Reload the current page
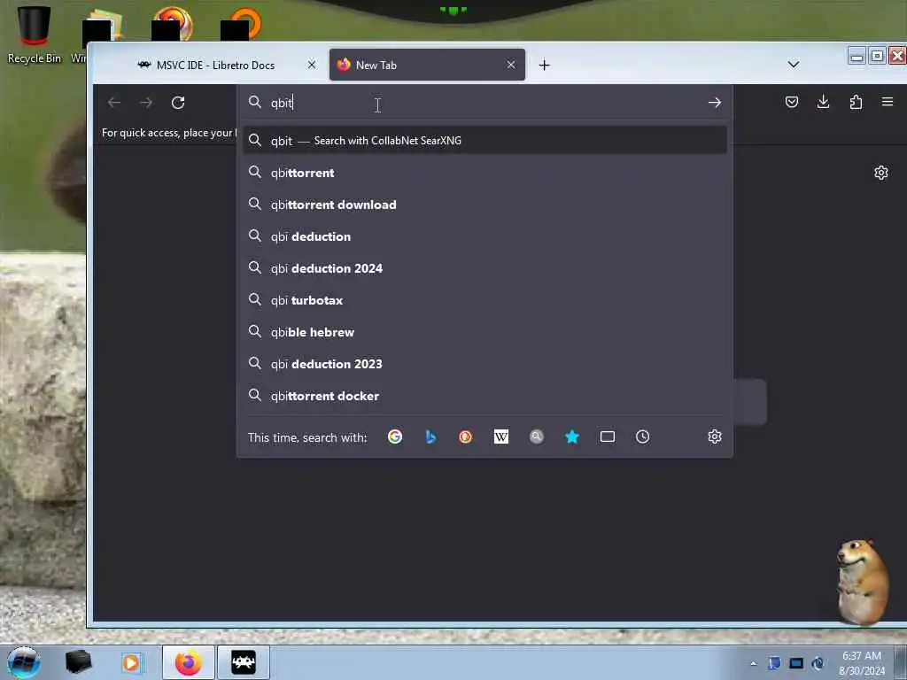The image size is (907, 680). click(x=178, y=103)
